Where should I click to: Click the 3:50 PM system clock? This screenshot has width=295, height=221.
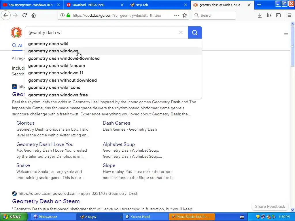[x=284, y=217]
